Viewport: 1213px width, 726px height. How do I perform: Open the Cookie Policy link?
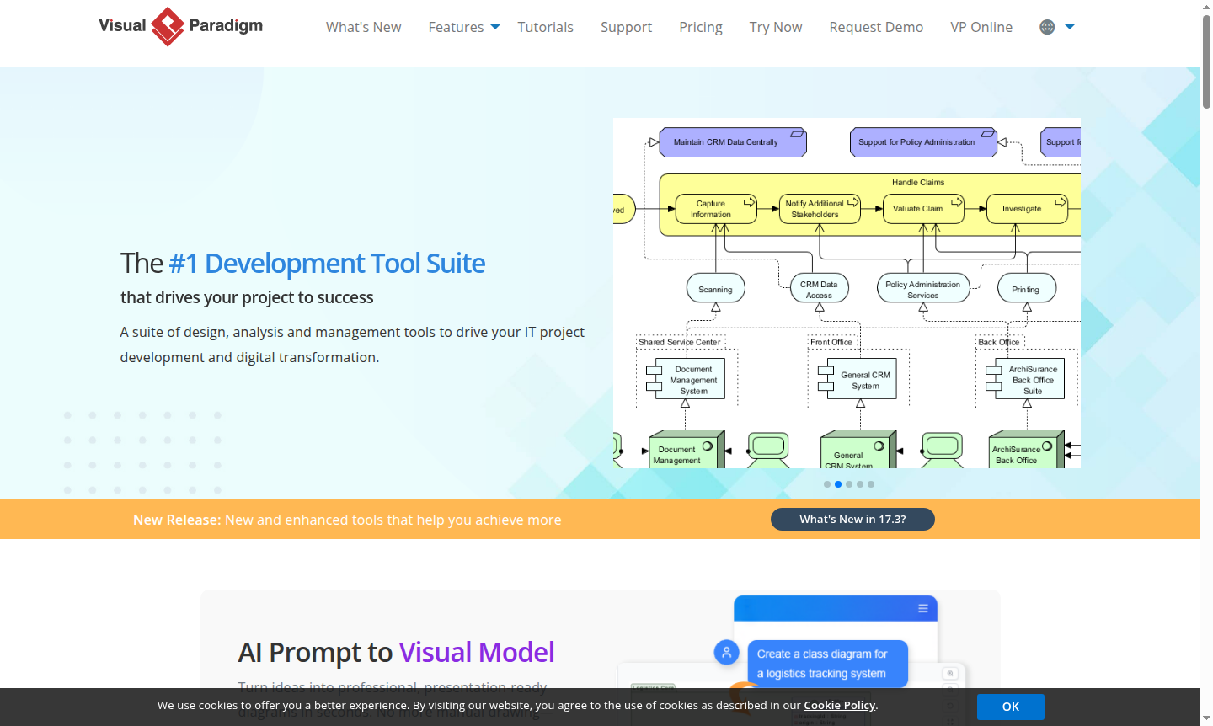[839, 705]
